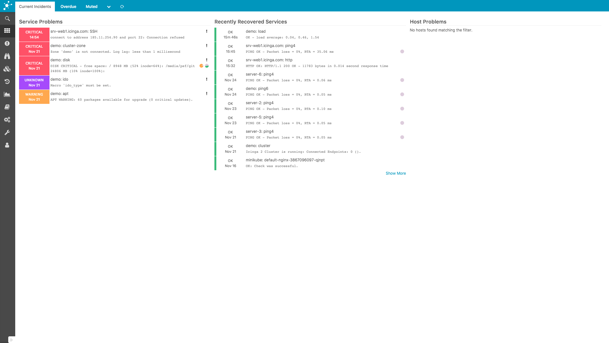Switch to the Muted tab
The height and width of the screenshot is (343, 609).
tap(91, 6)
